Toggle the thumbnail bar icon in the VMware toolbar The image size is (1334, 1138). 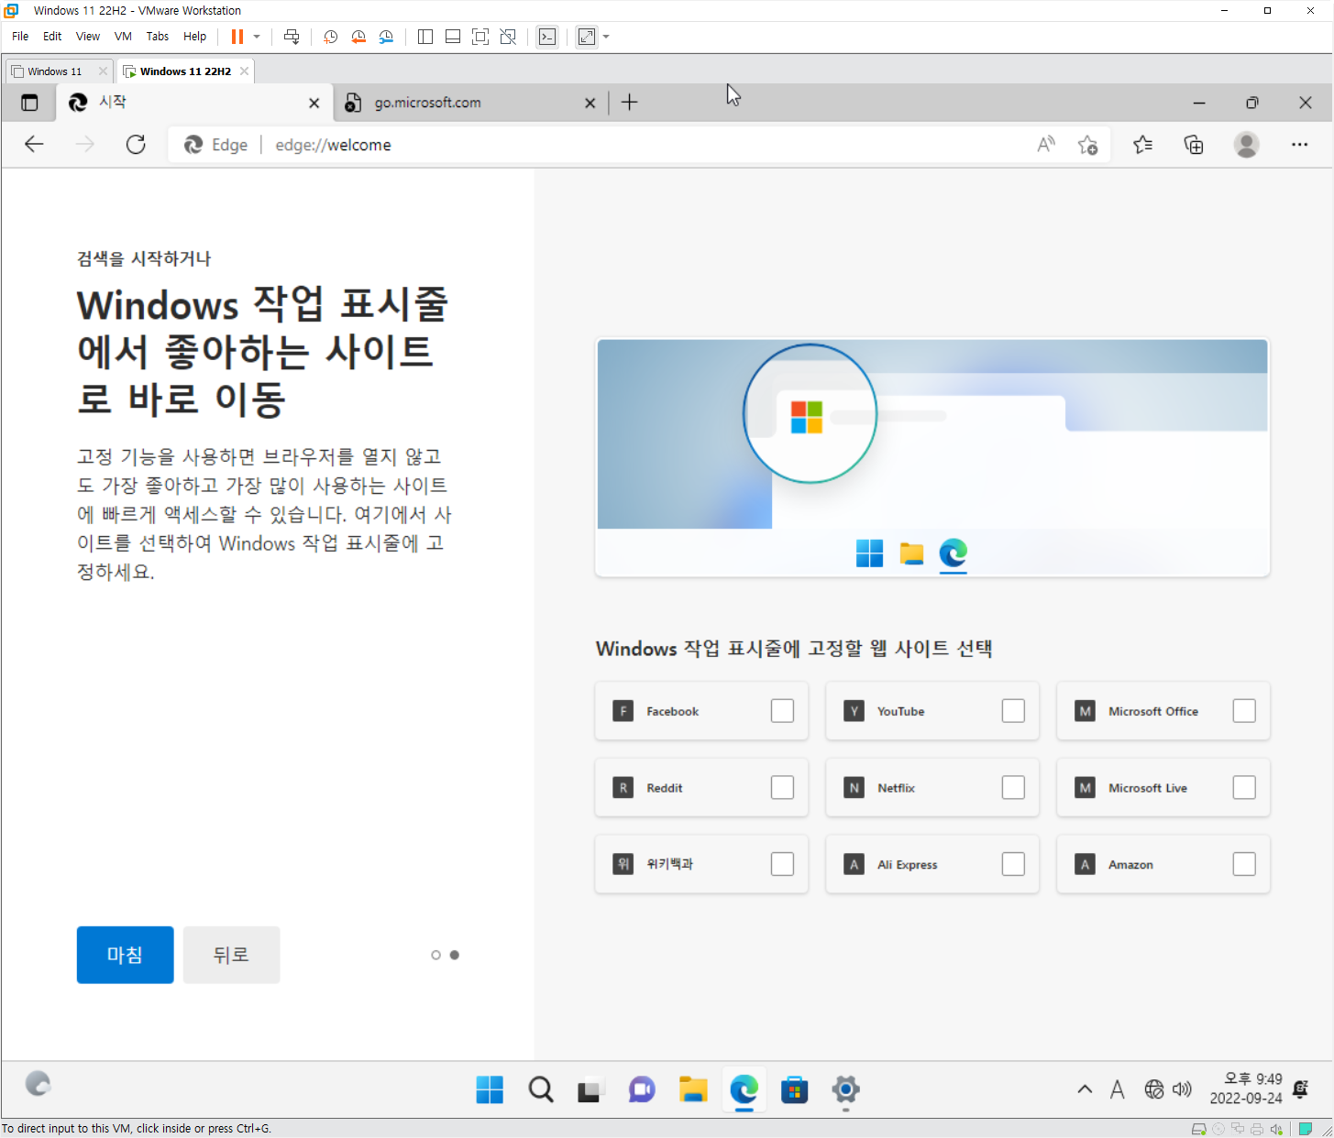[453, 37]
